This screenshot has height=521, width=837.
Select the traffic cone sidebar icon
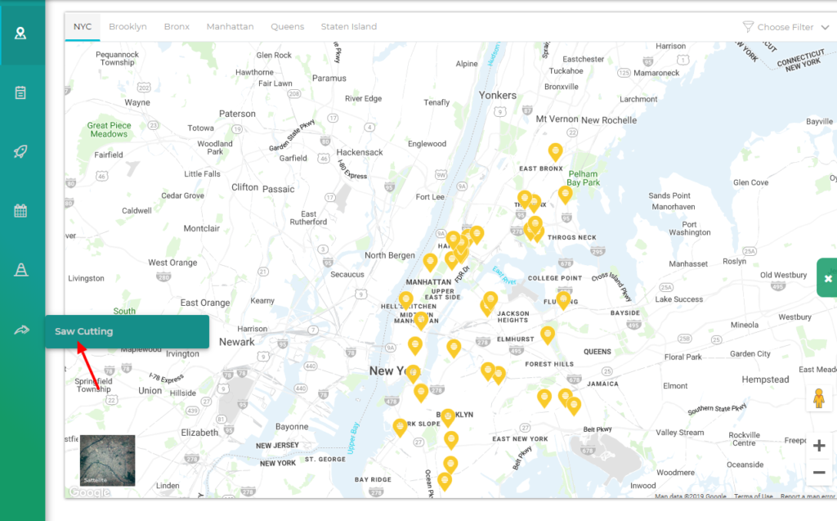[x=21, y=270]
